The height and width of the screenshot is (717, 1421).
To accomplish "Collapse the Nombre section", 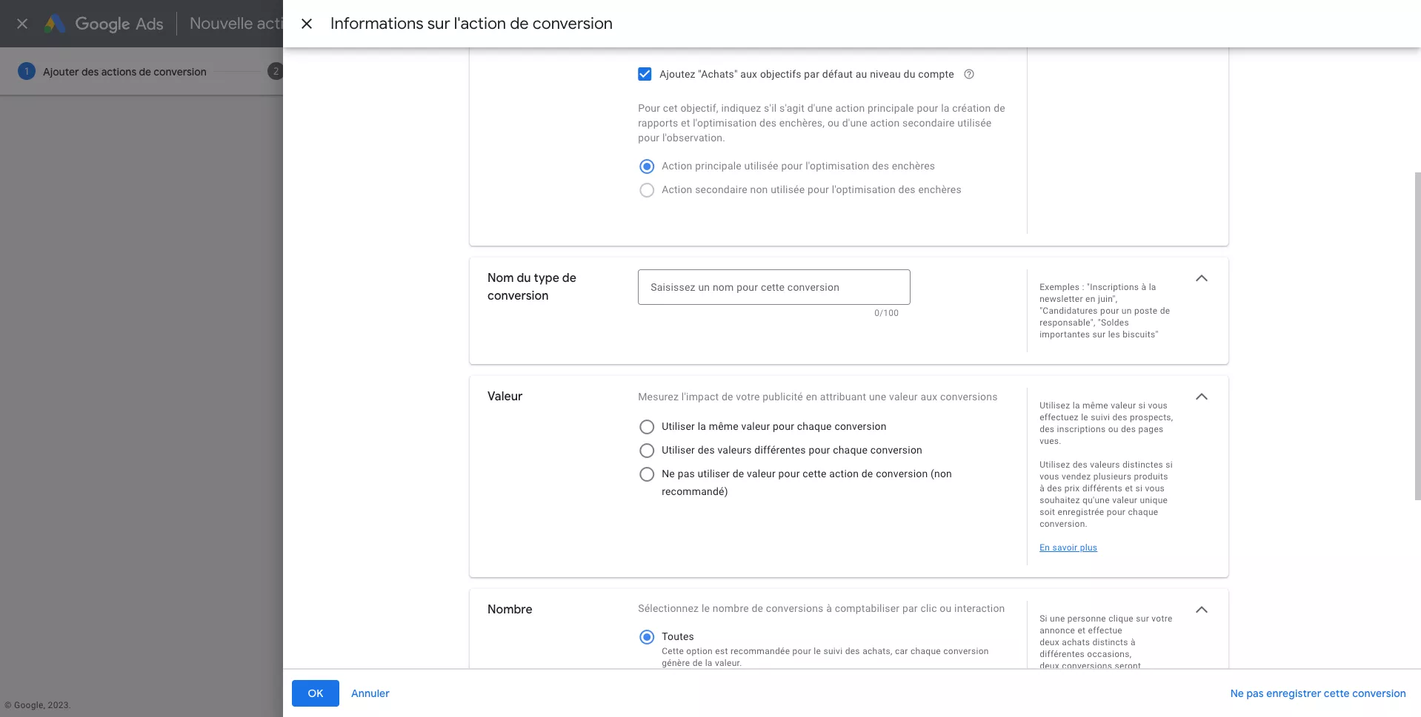I will pyautogui.click(x=1202, y=610).
